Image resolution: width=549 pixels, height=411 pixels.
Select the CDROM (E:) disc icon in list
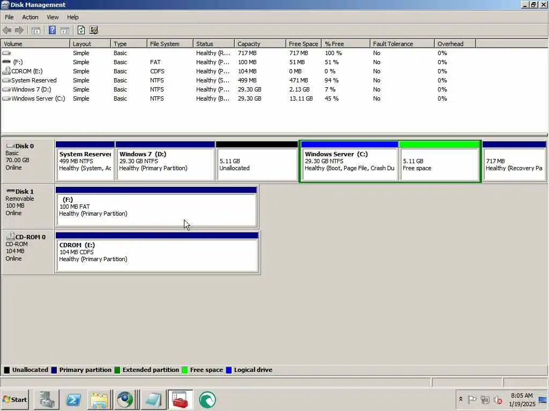point(6,71)
